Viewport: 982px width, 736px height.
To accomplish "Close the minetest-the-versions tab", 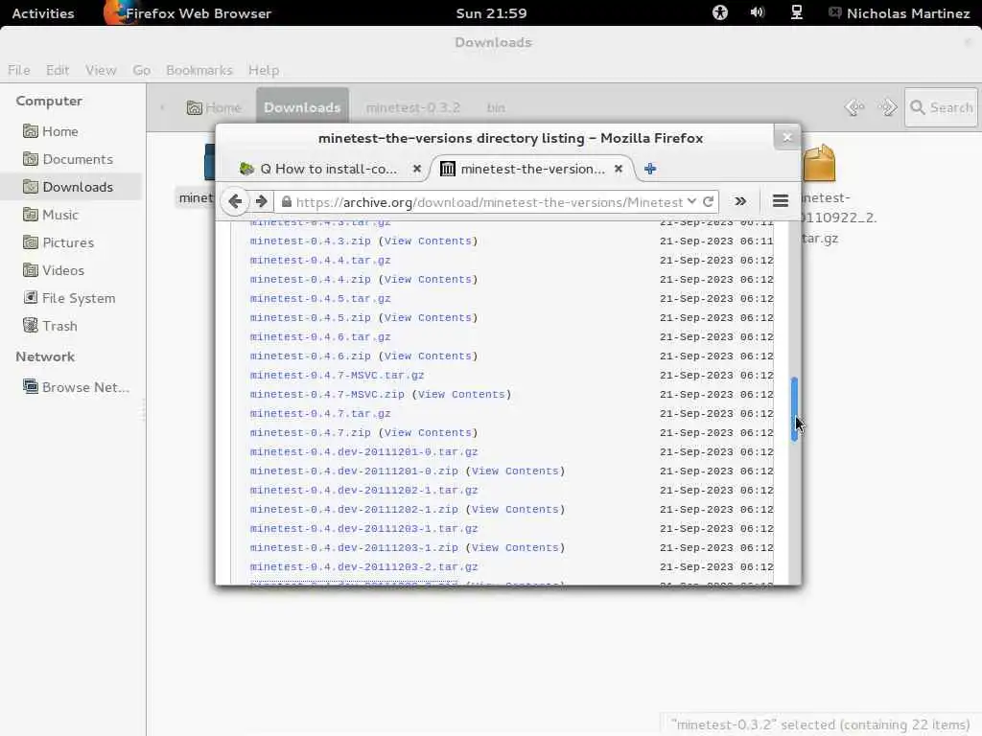I will [619, 169].
